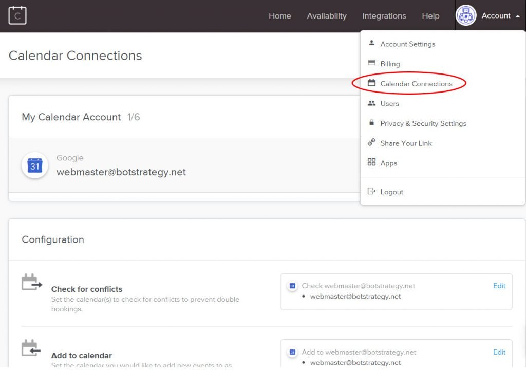Open Users from the account menu
This screenshot has width=526, height=387.
(x=389, y=104)
